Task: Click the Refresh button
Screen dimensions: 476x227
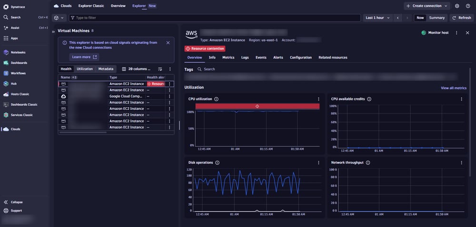Action: click(461, 18)
